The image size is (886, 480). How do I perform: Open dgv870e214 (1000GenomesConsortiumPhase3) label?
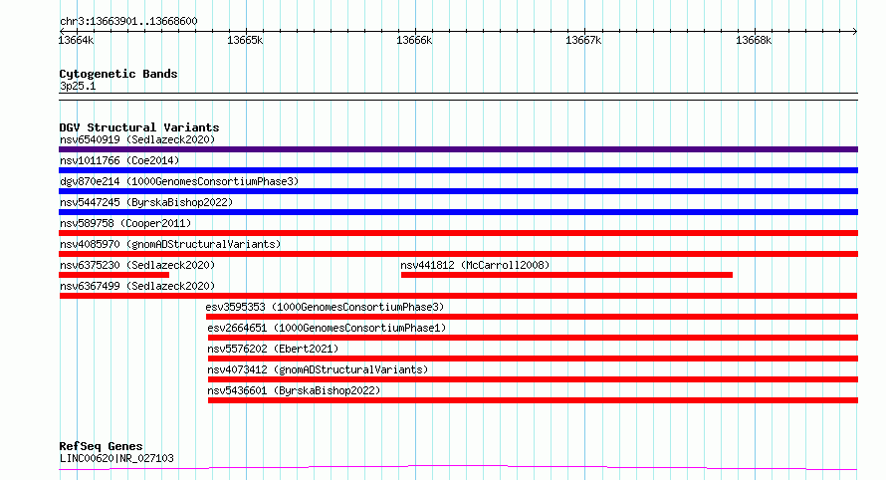point(179,181)
